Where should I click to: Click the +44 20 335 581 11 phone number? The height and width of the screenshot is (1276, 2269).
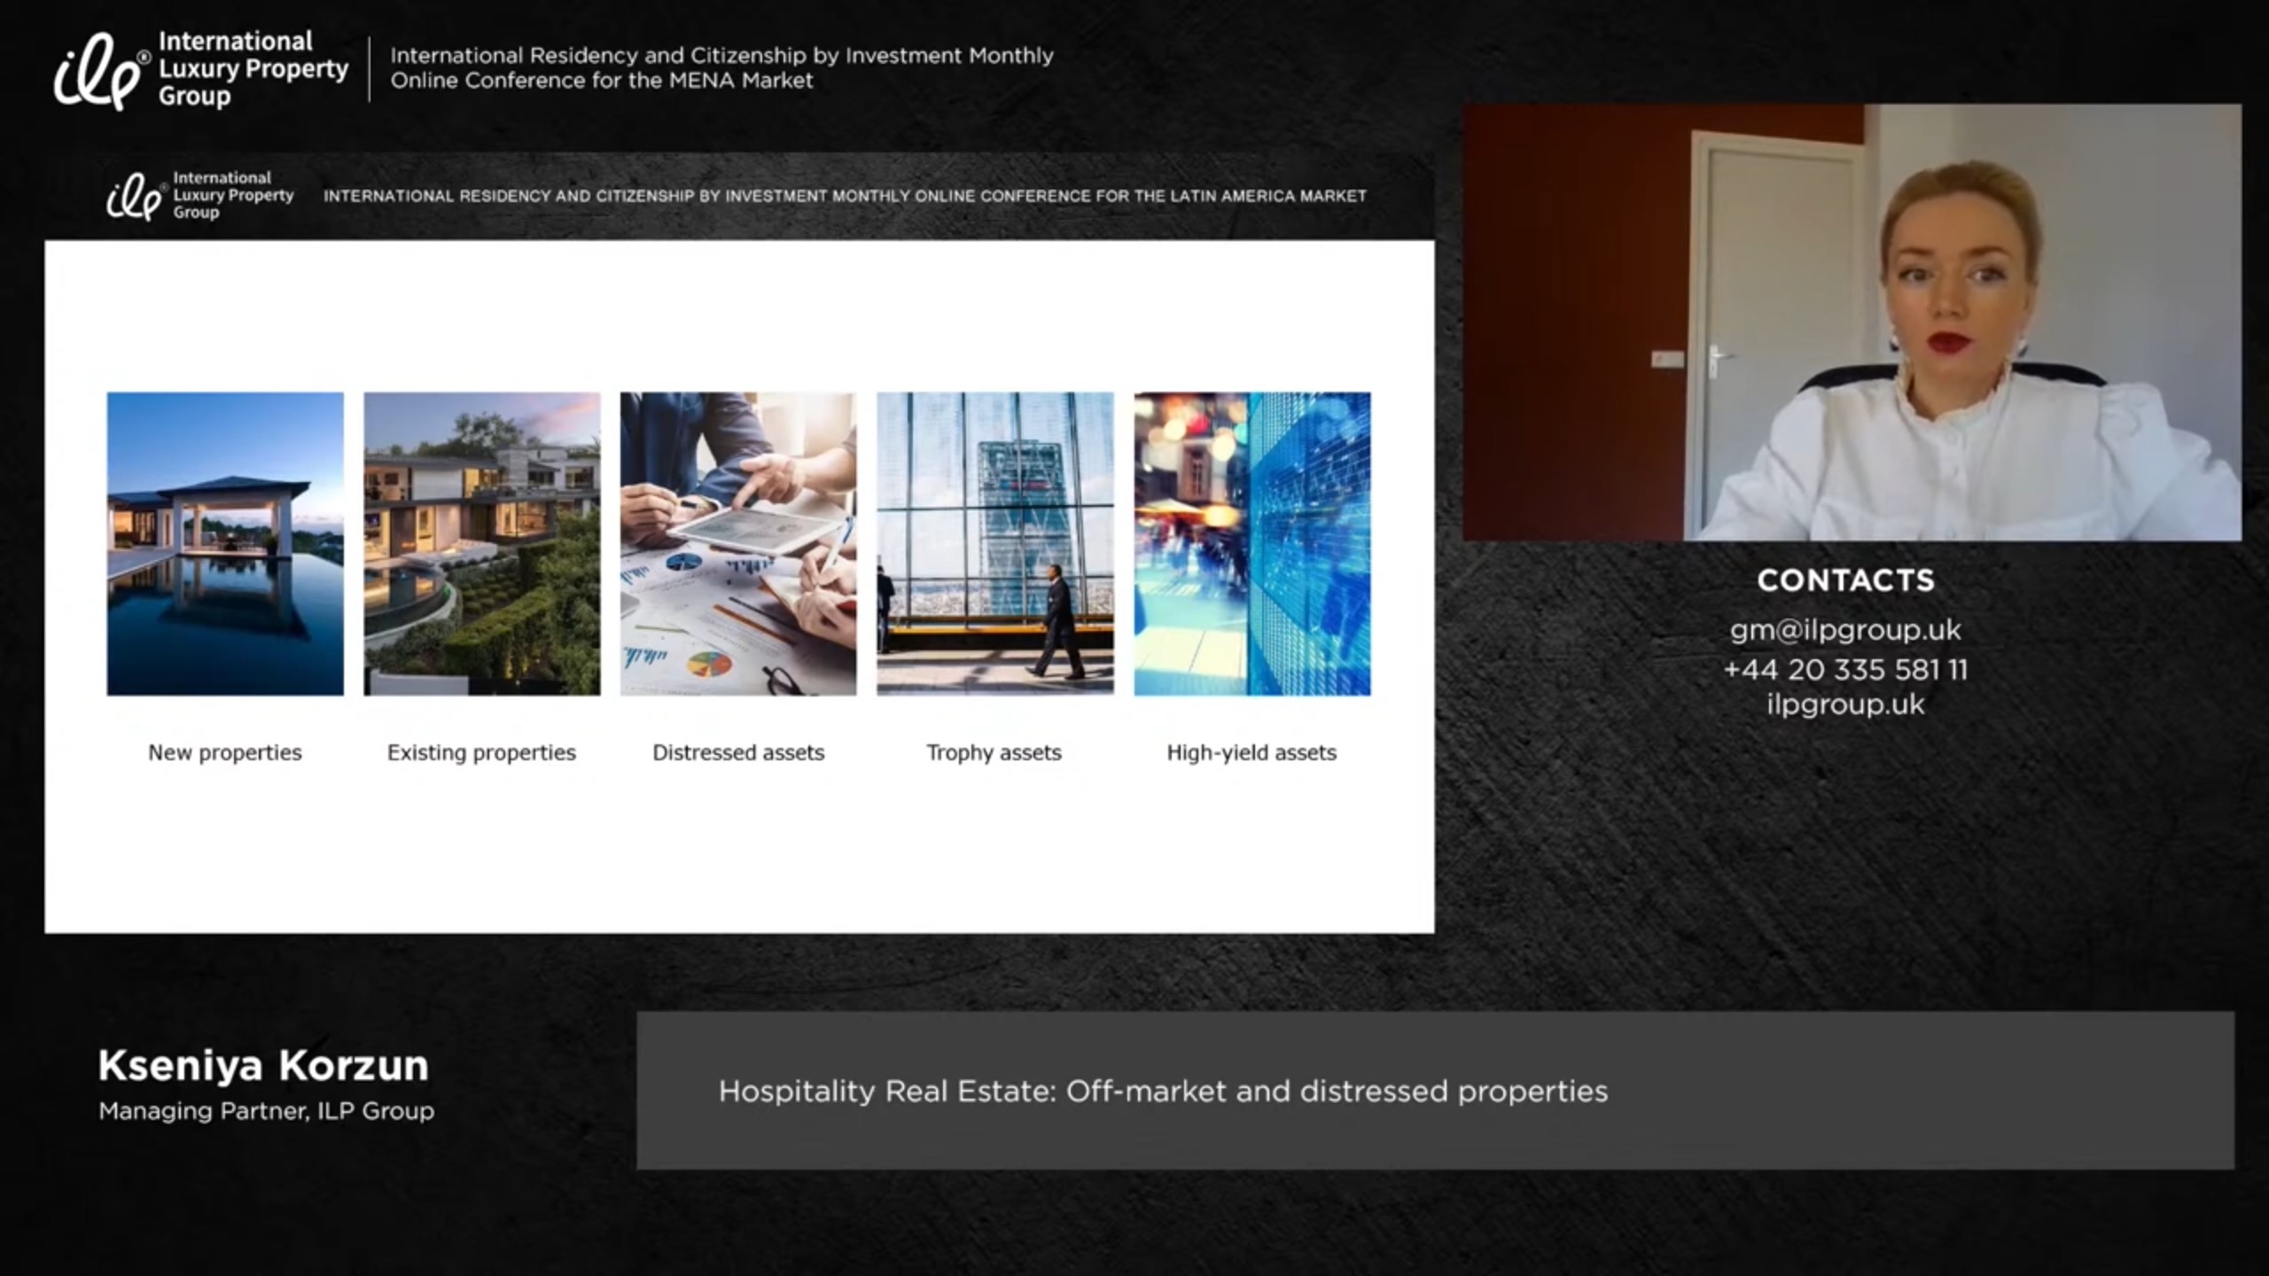tap(1845, 669)
